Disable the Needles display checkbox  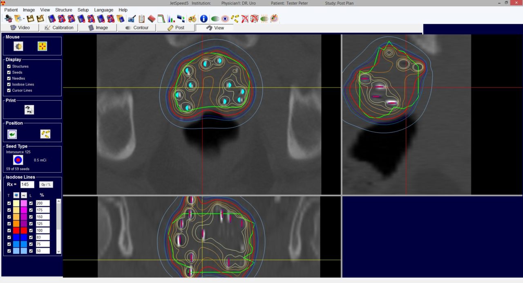coord(9,78)
